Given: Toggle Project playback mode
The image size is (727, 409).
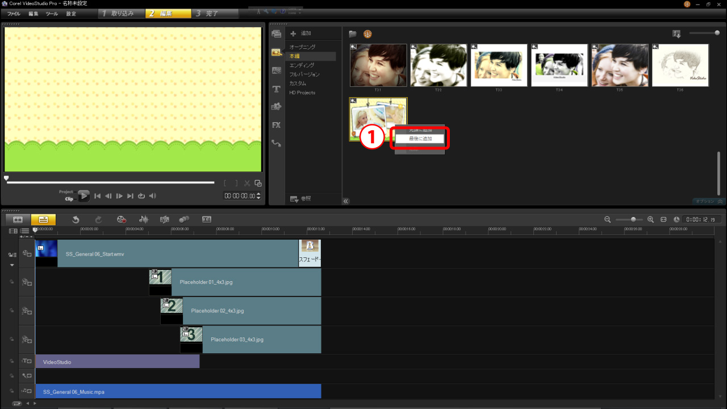Looking at the screenshot, I should pos(66,192).
